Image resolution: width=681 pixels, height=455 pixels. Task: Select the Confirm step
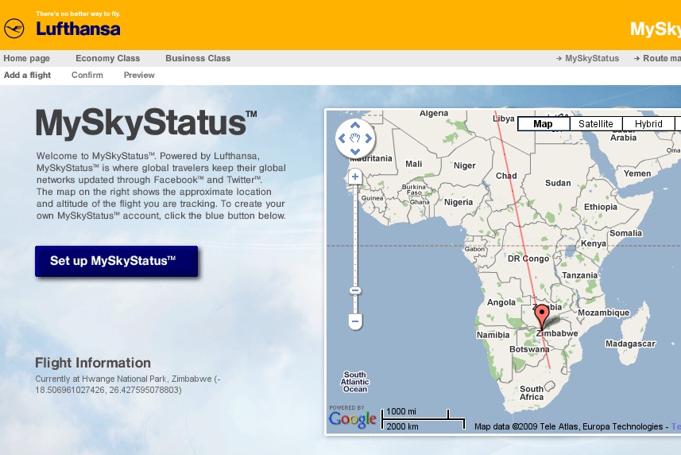tap(87, 75)
